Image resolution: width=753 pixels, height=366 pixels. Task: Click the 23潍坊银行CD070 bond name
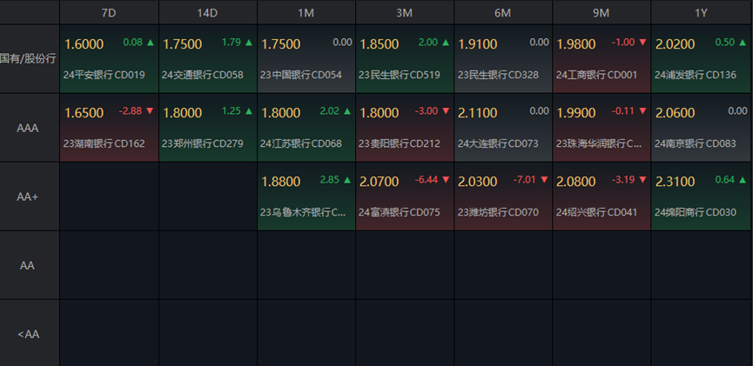click(x=498, y=212)
